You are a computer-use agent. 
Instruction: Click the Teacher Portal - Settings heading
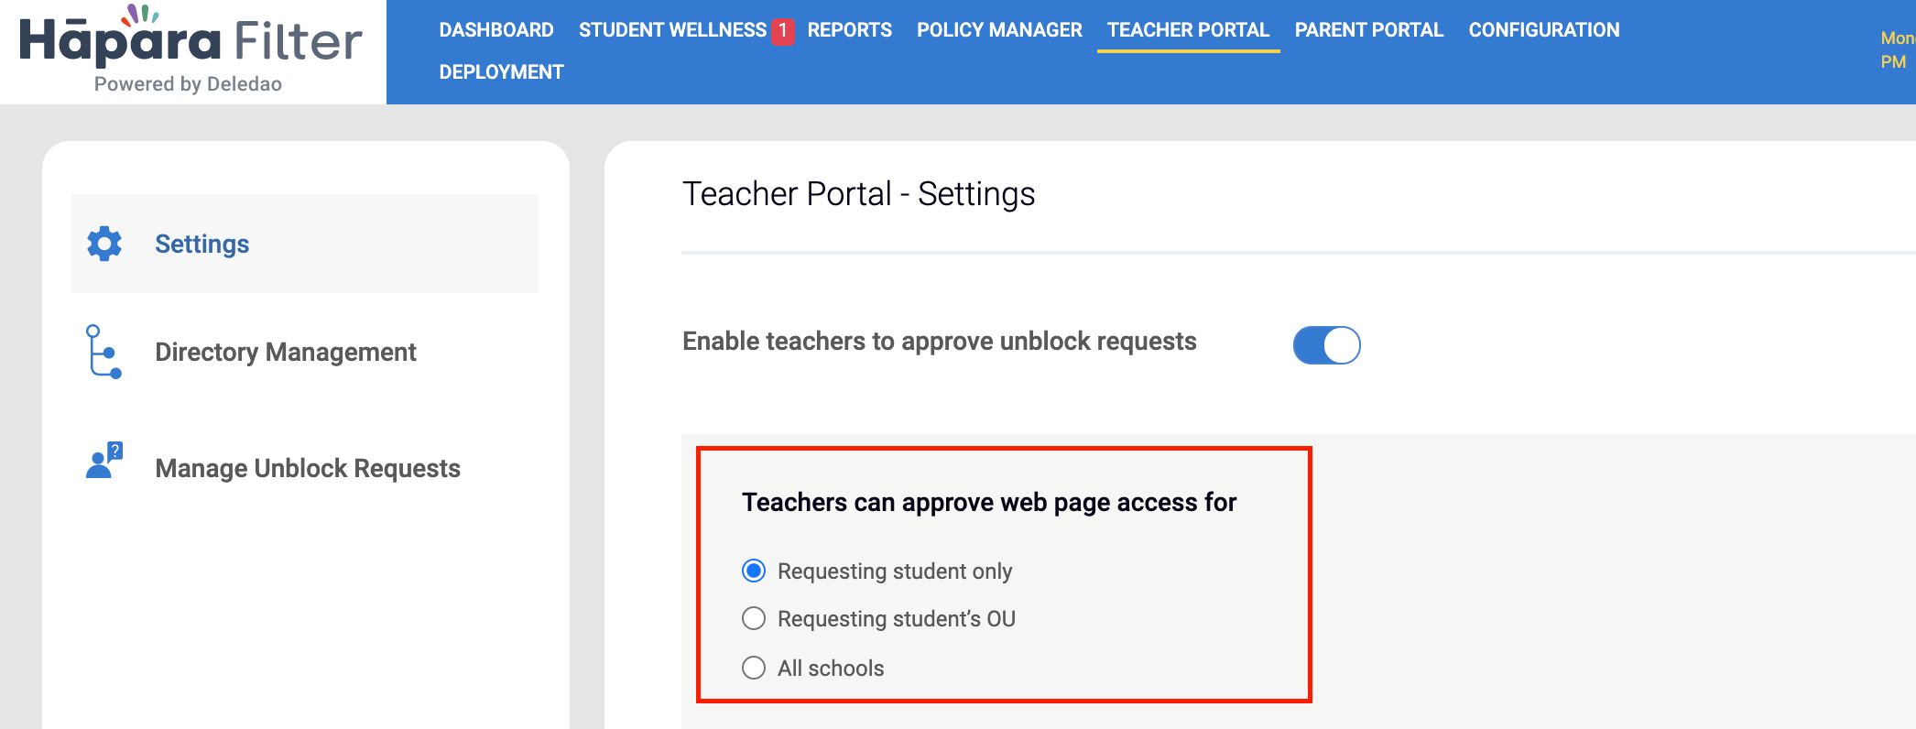tap(858, 194)
